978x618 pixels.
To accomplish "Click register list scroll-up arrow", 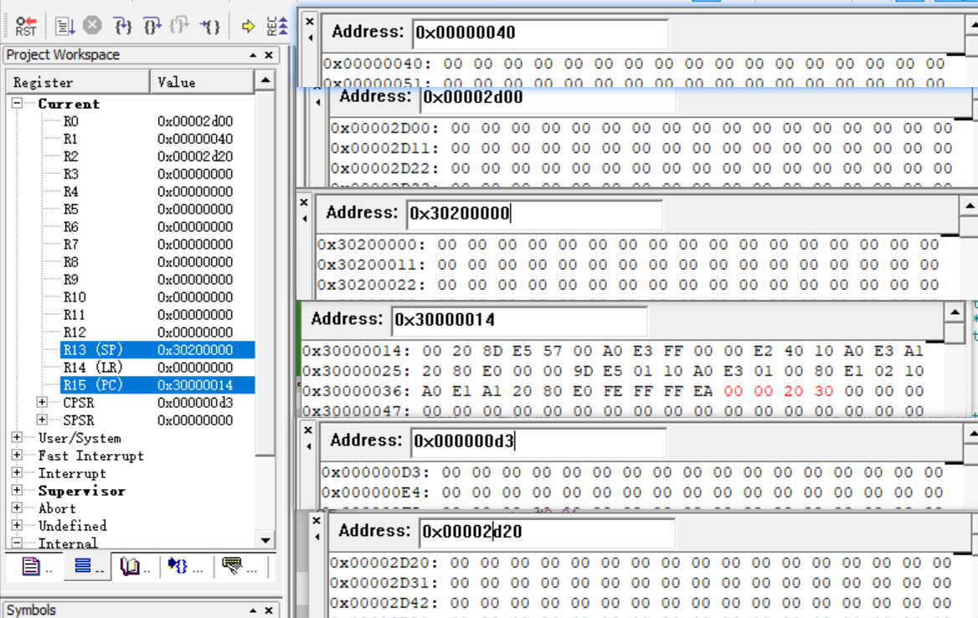I will point(265,80).
